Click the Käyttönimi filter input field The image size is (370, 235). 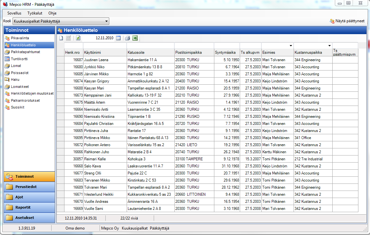point(105,45)
